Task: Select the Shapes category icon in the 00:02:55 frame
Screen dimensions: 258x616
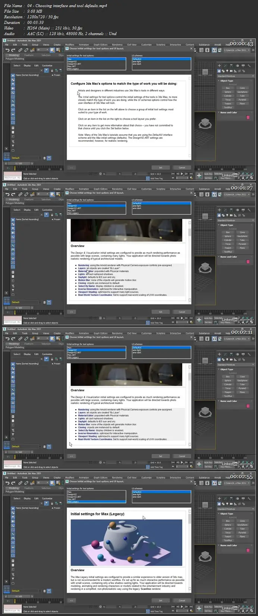Action: (x=223, y=504)
